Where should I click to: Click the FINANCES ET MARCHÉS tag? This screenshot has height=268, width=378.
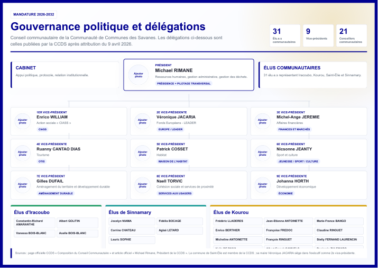pos(294,129)
